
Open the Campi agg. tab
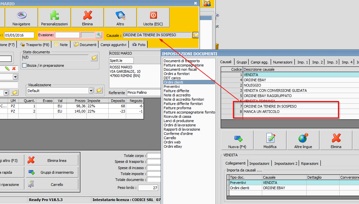(x=260, y=62)
